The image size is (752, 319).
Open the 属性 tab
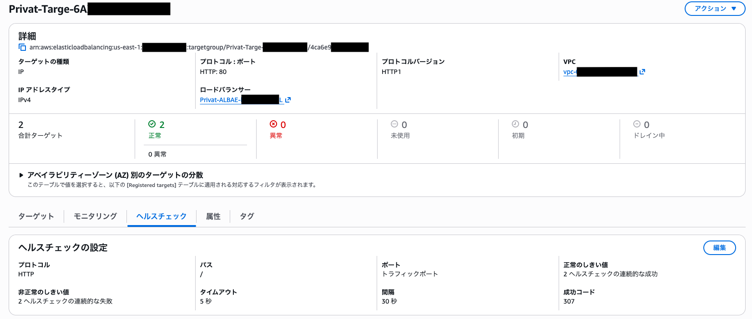tap(213, 216)
